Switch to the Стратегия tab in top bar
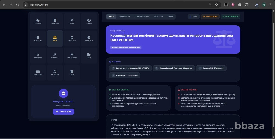This screenshot has height=139, width=275. 158,17
